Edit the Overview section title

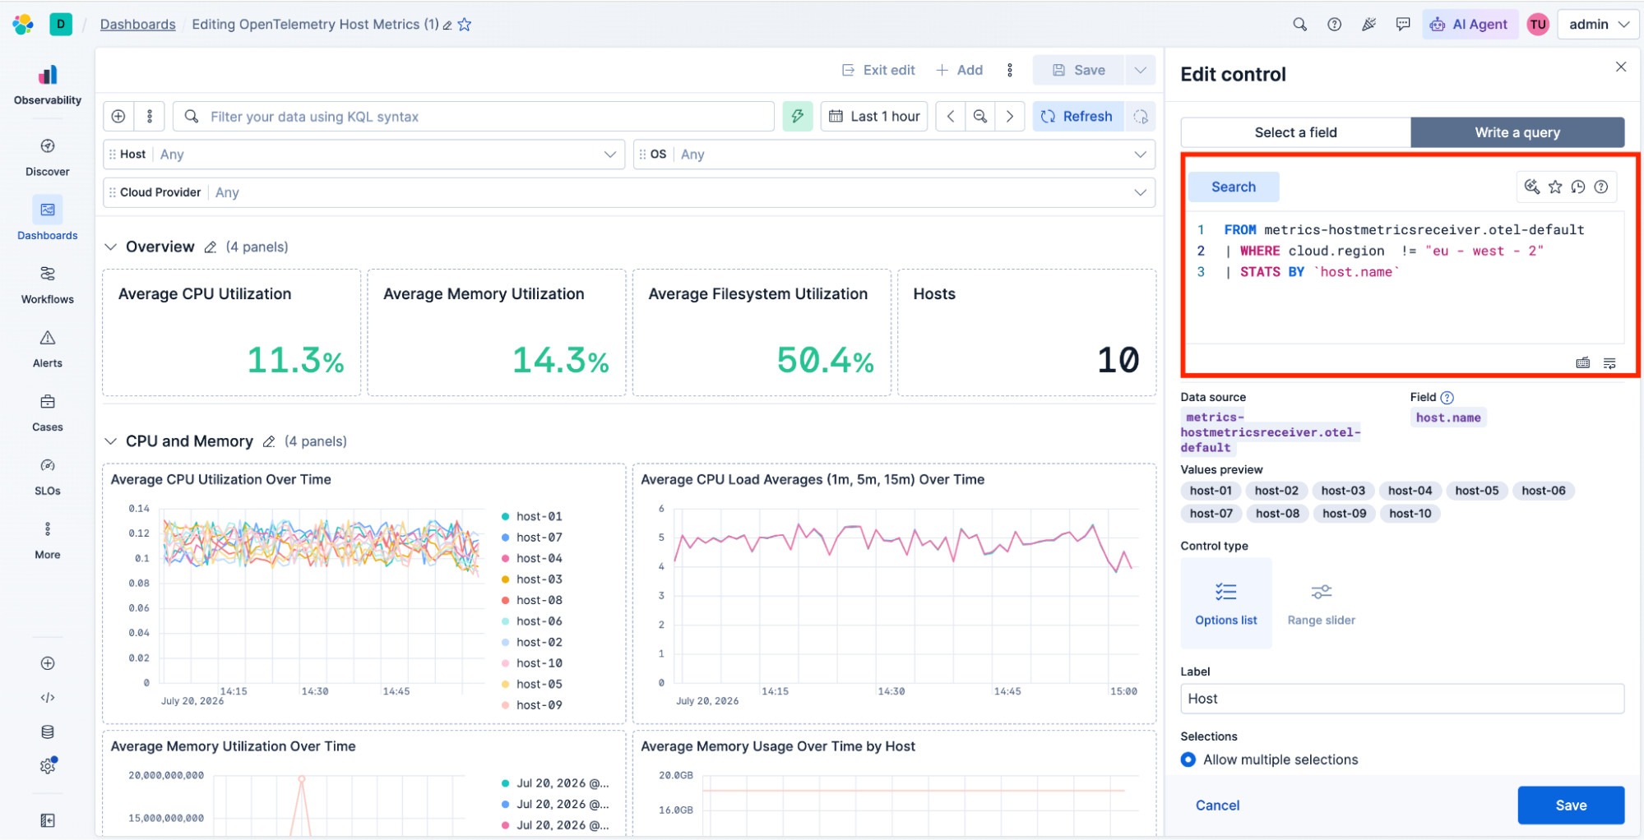211,247
